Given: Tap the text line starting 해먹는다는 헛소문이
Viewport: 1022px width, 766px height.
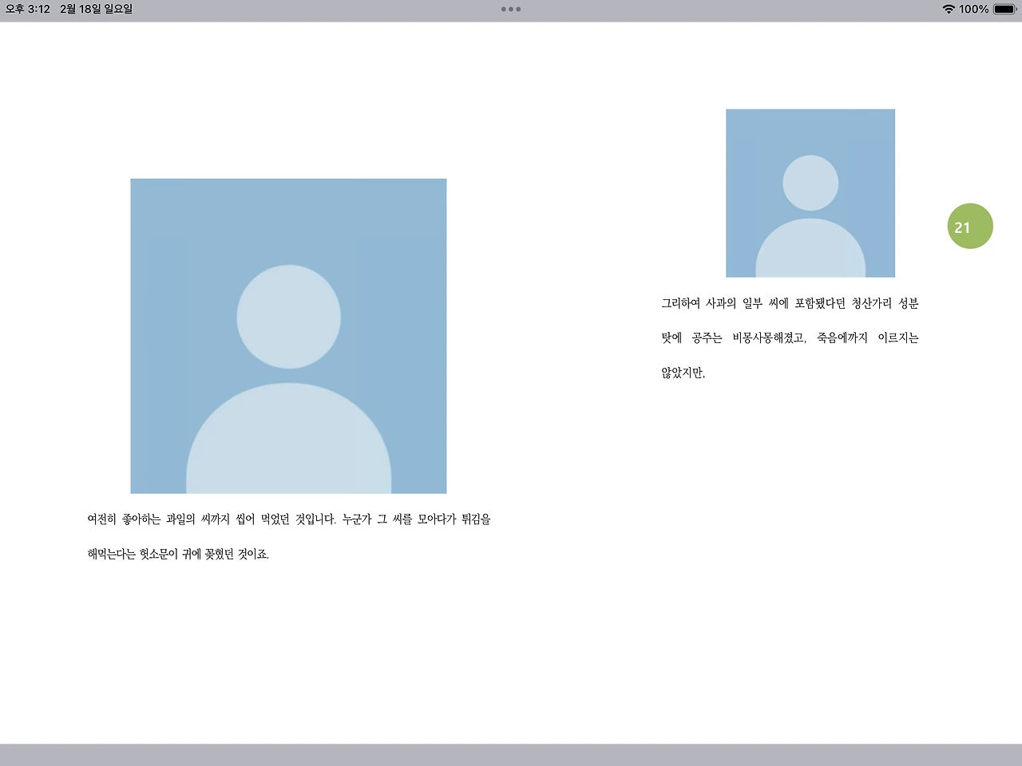Looking at the screenshot, I should click(x=178, y=554).
